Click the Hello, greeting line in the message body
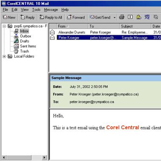This screenshot has width=161, height=161. [58, 116]
